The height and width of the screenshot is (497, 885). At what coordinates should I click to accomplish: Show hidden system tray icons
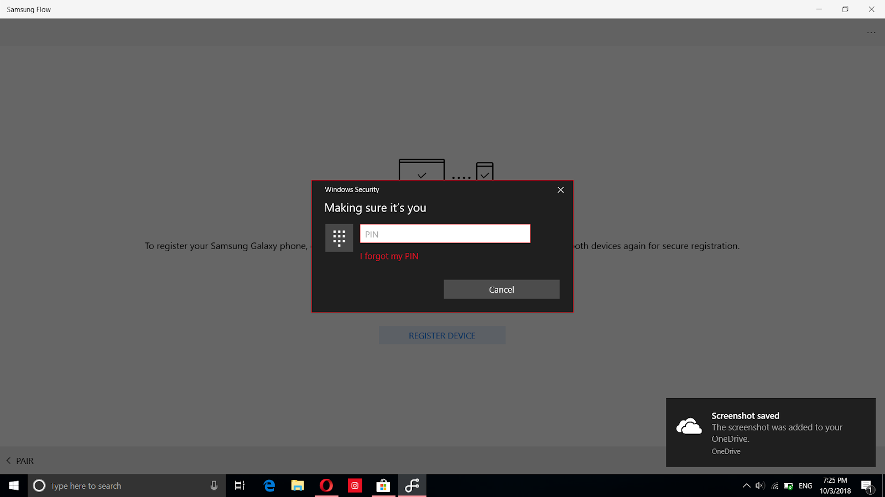click(x=746, y=486)
